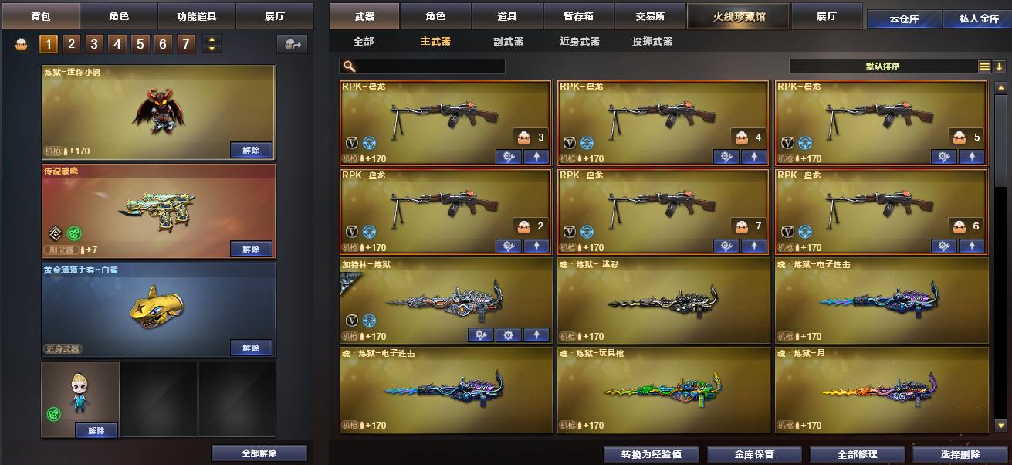Switch to backpack slot number 7
The height and width of the screenshot is (465, 1012).
pos(186,44)
